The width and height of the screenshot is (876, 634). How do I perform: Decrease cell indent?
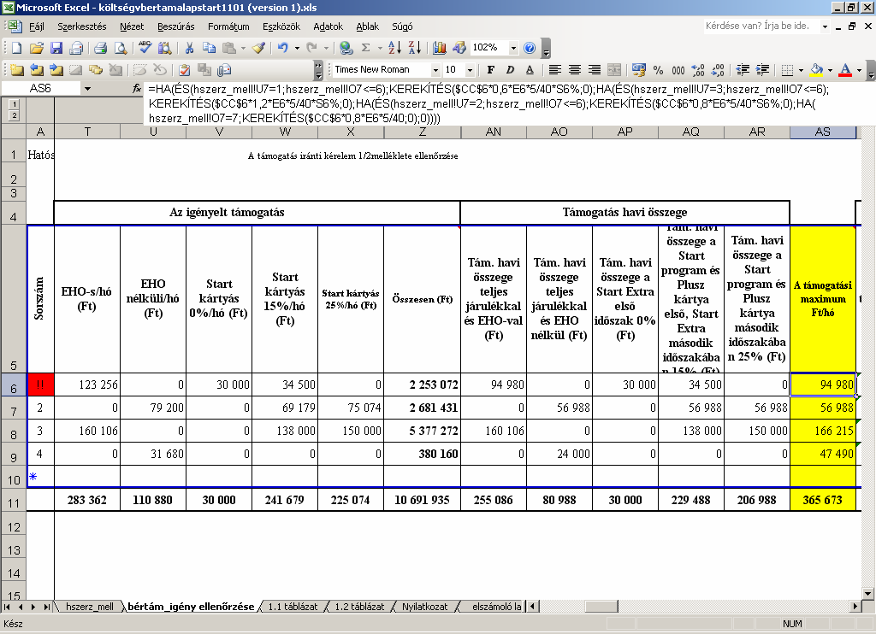point(743,70)
